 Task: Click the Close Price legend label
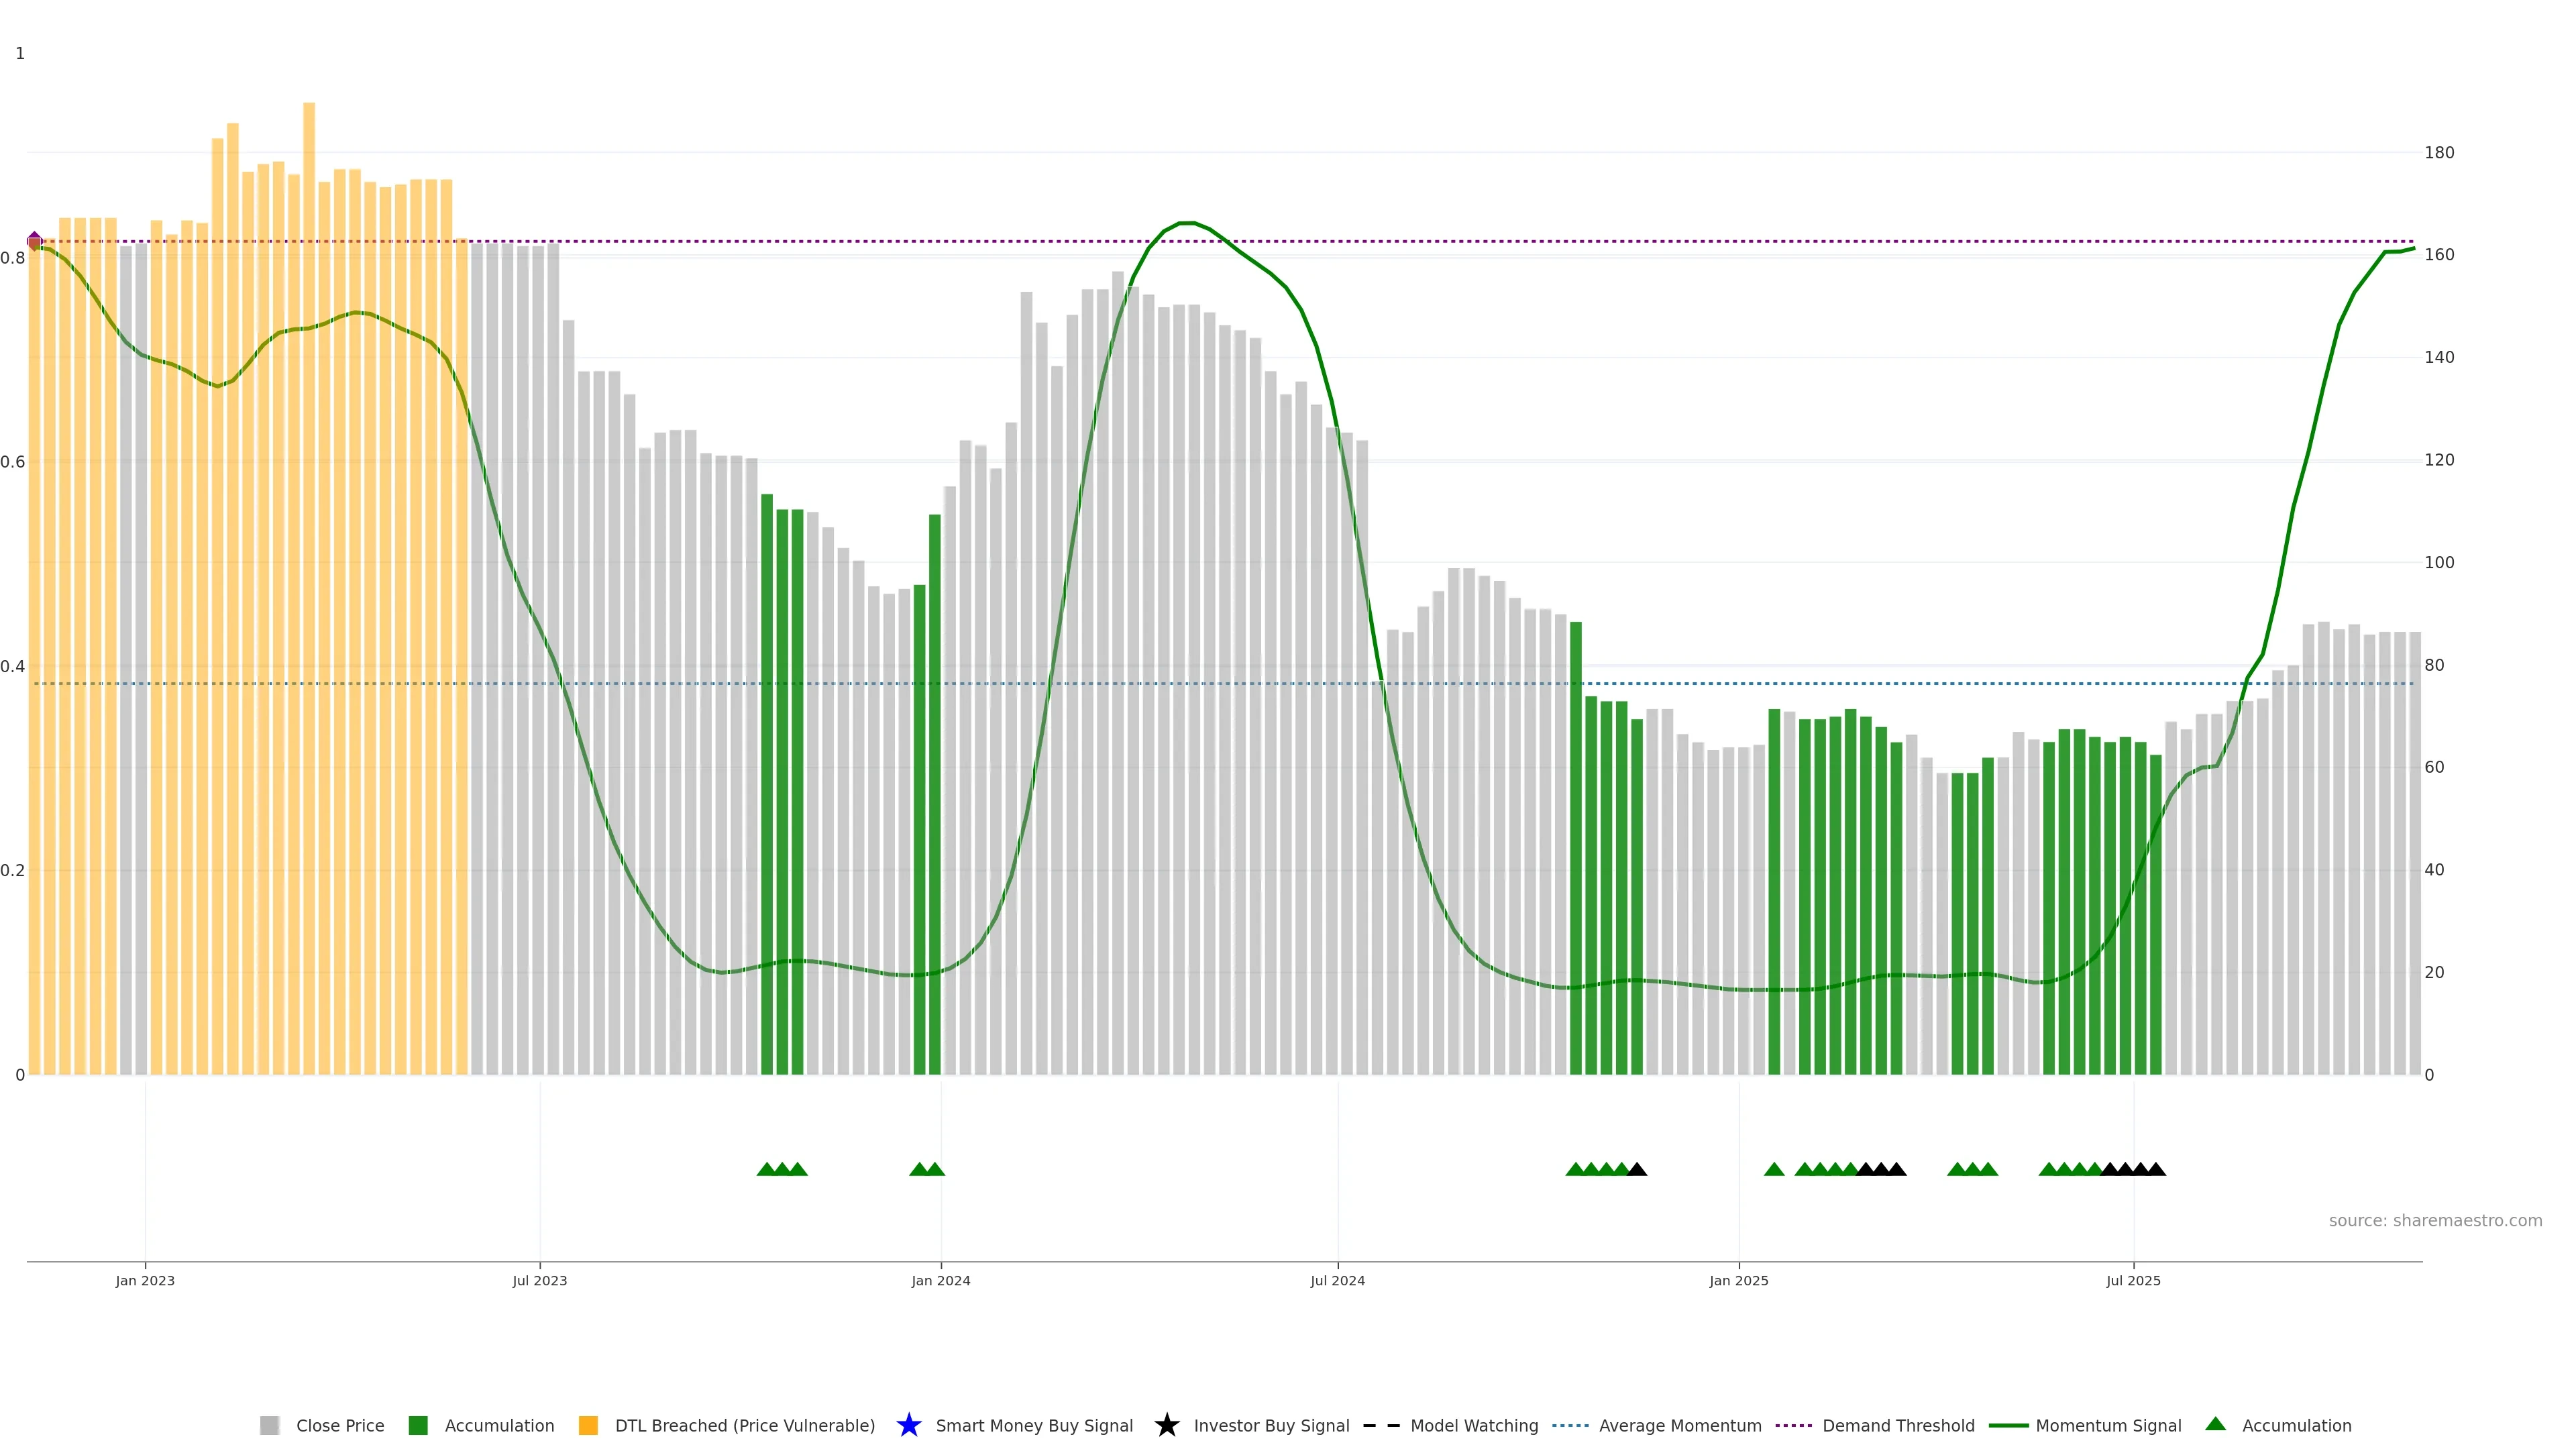click(x=340, y=1425)
